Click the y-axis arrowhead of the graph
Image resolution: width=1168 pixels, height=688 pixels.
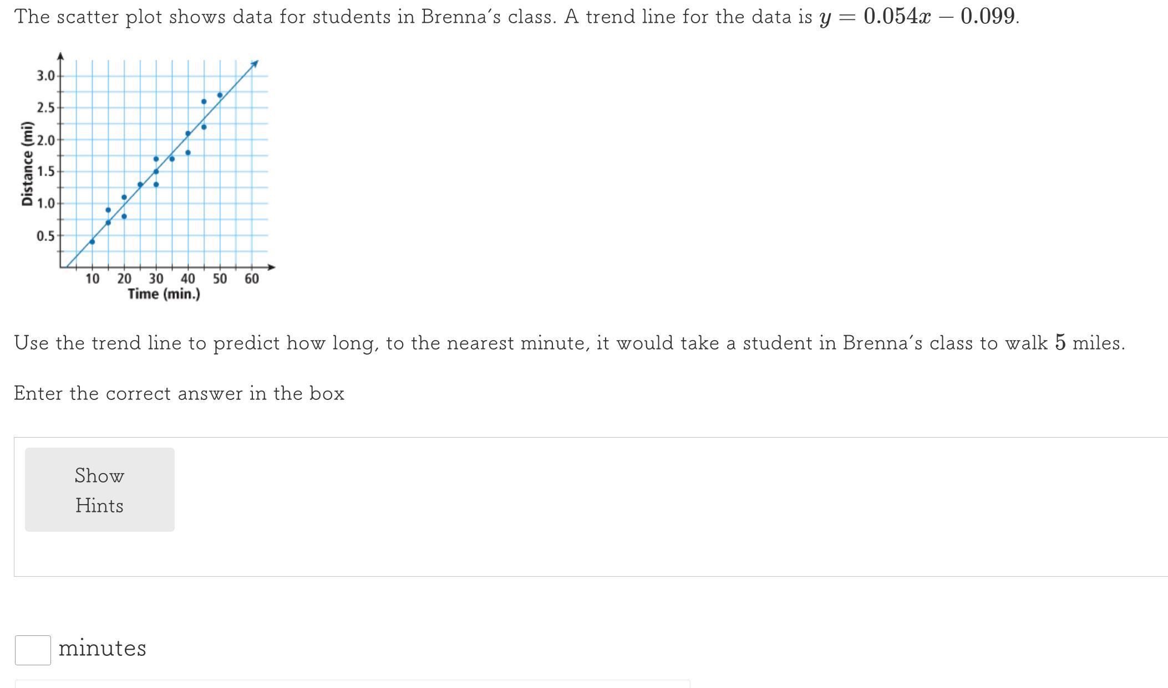coord(60,55)
